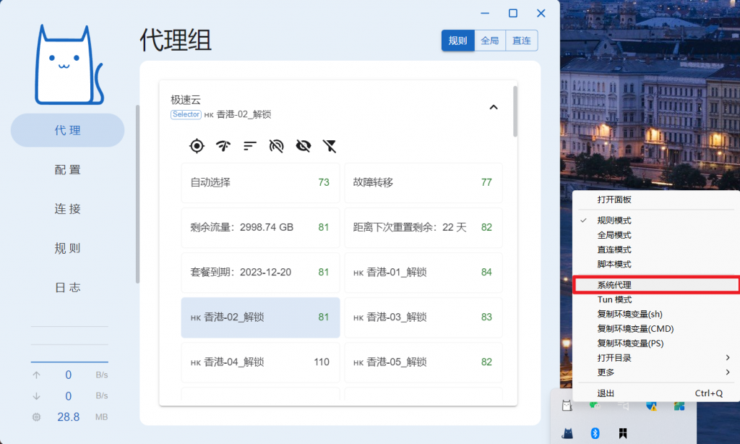Click the sidebar vertical scrollbar
This screenshot has width=740, height=444.
pyautogui.click(x=137, y=194)
